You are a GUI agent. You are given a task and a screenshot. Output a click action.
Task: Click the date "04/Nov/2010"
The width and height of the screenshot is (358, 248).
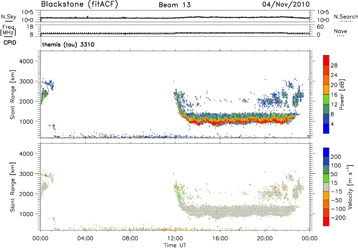pyautogui.click(x=286, y=4)
